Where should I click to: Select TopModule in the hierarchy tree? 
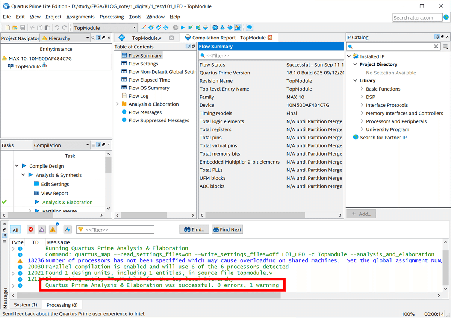[28, 67]
